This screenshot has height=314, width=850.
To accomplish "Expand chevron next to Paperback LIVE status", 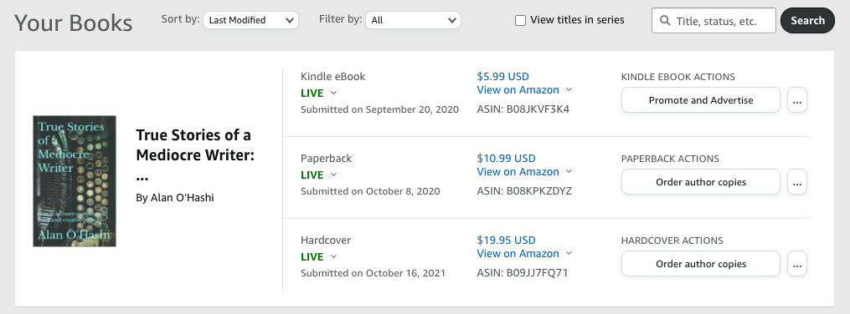I will click(x=333, y=174).
